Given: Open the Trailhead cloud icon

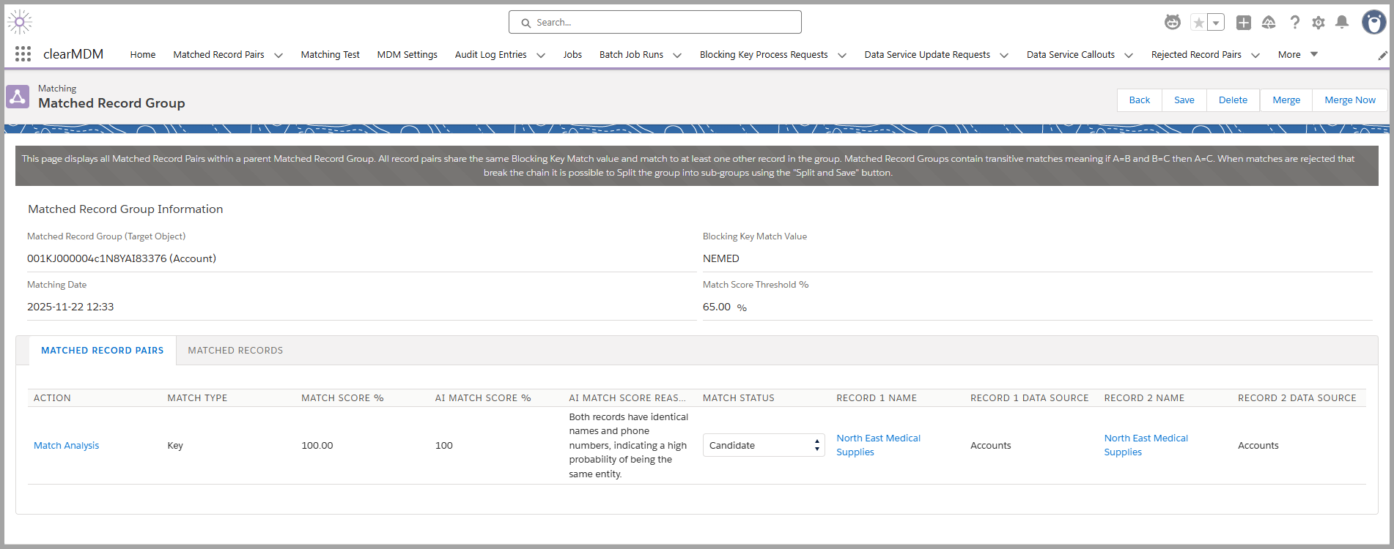Looking at the screenshot, I should tap(1269, 23).
